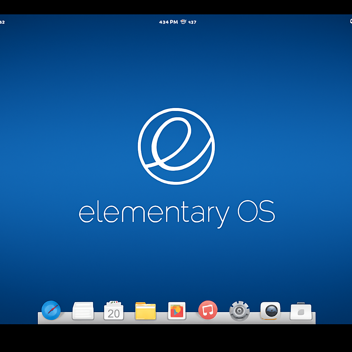Open System Settings via the gear icon
352x352 pixels.
click(x=239, y=311)
